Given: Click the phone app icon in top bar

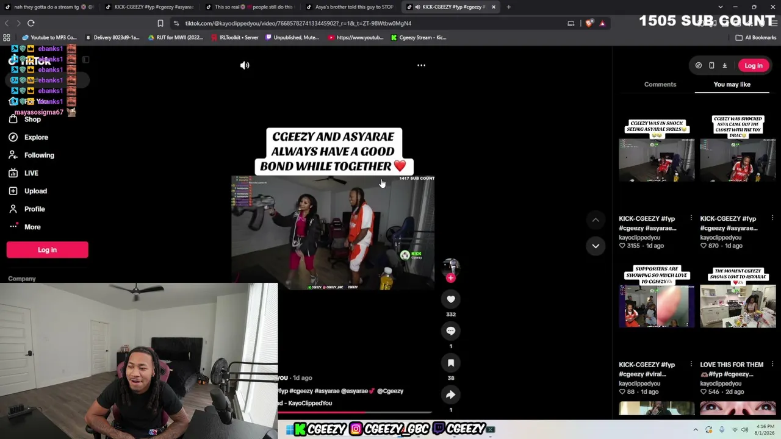Looking at the screenshot, I should click(x=711, y=66).
